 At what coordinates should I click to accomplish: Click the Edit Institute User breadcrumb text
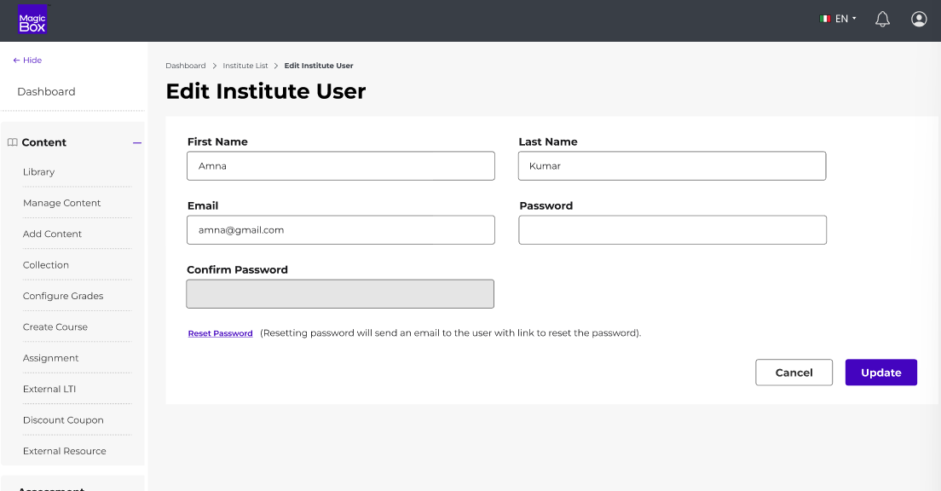tap(319, 66)
